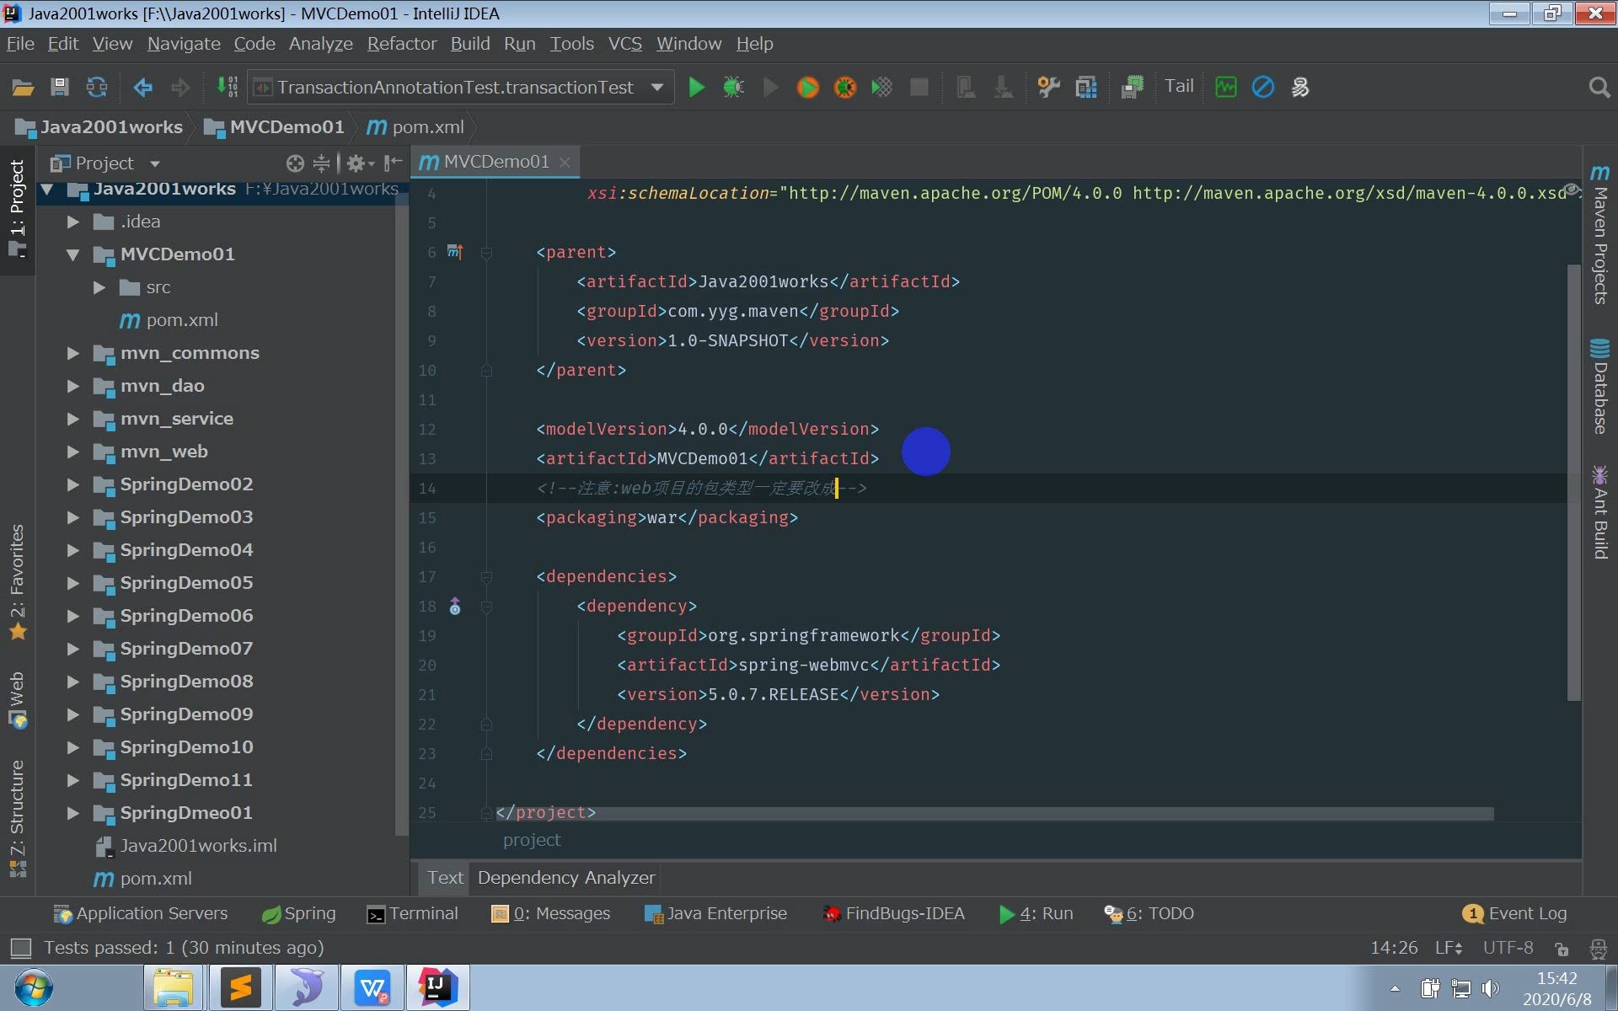The width and height of the screenshot is (1618, 1011).
Task: Click the IntelliJ IDEA taskbar icon
Action: tap(437, 989)
